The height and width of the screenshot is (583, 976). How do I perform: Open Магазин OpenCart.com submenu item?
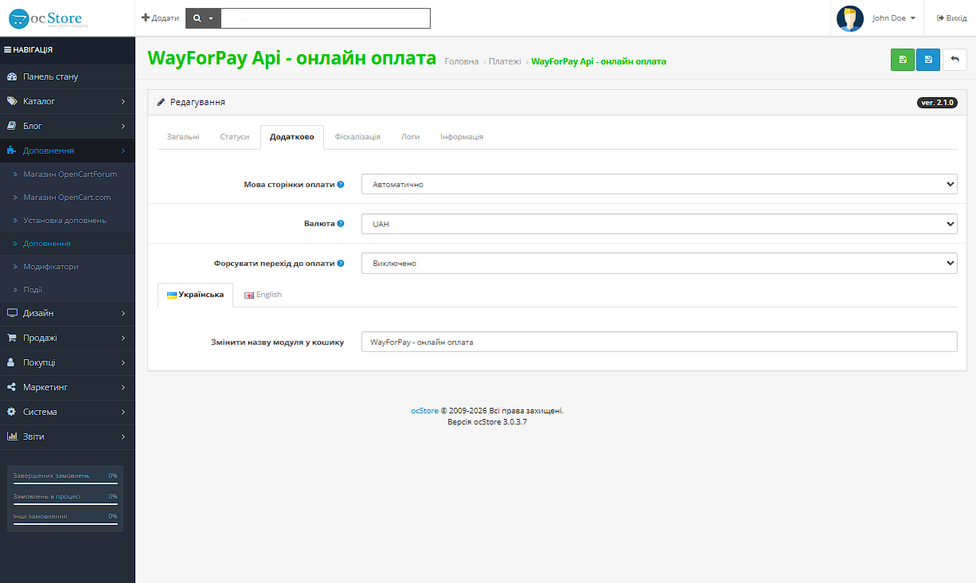tap(67, 197)
